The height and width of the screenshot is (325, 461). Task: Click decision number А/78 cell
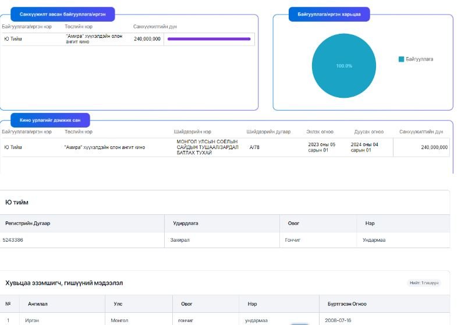click(254, 147)
